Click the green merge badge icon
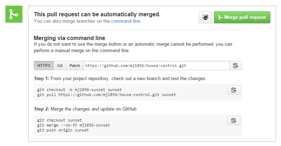Screen dimensions: 281x146 click(x=14, y=14)
